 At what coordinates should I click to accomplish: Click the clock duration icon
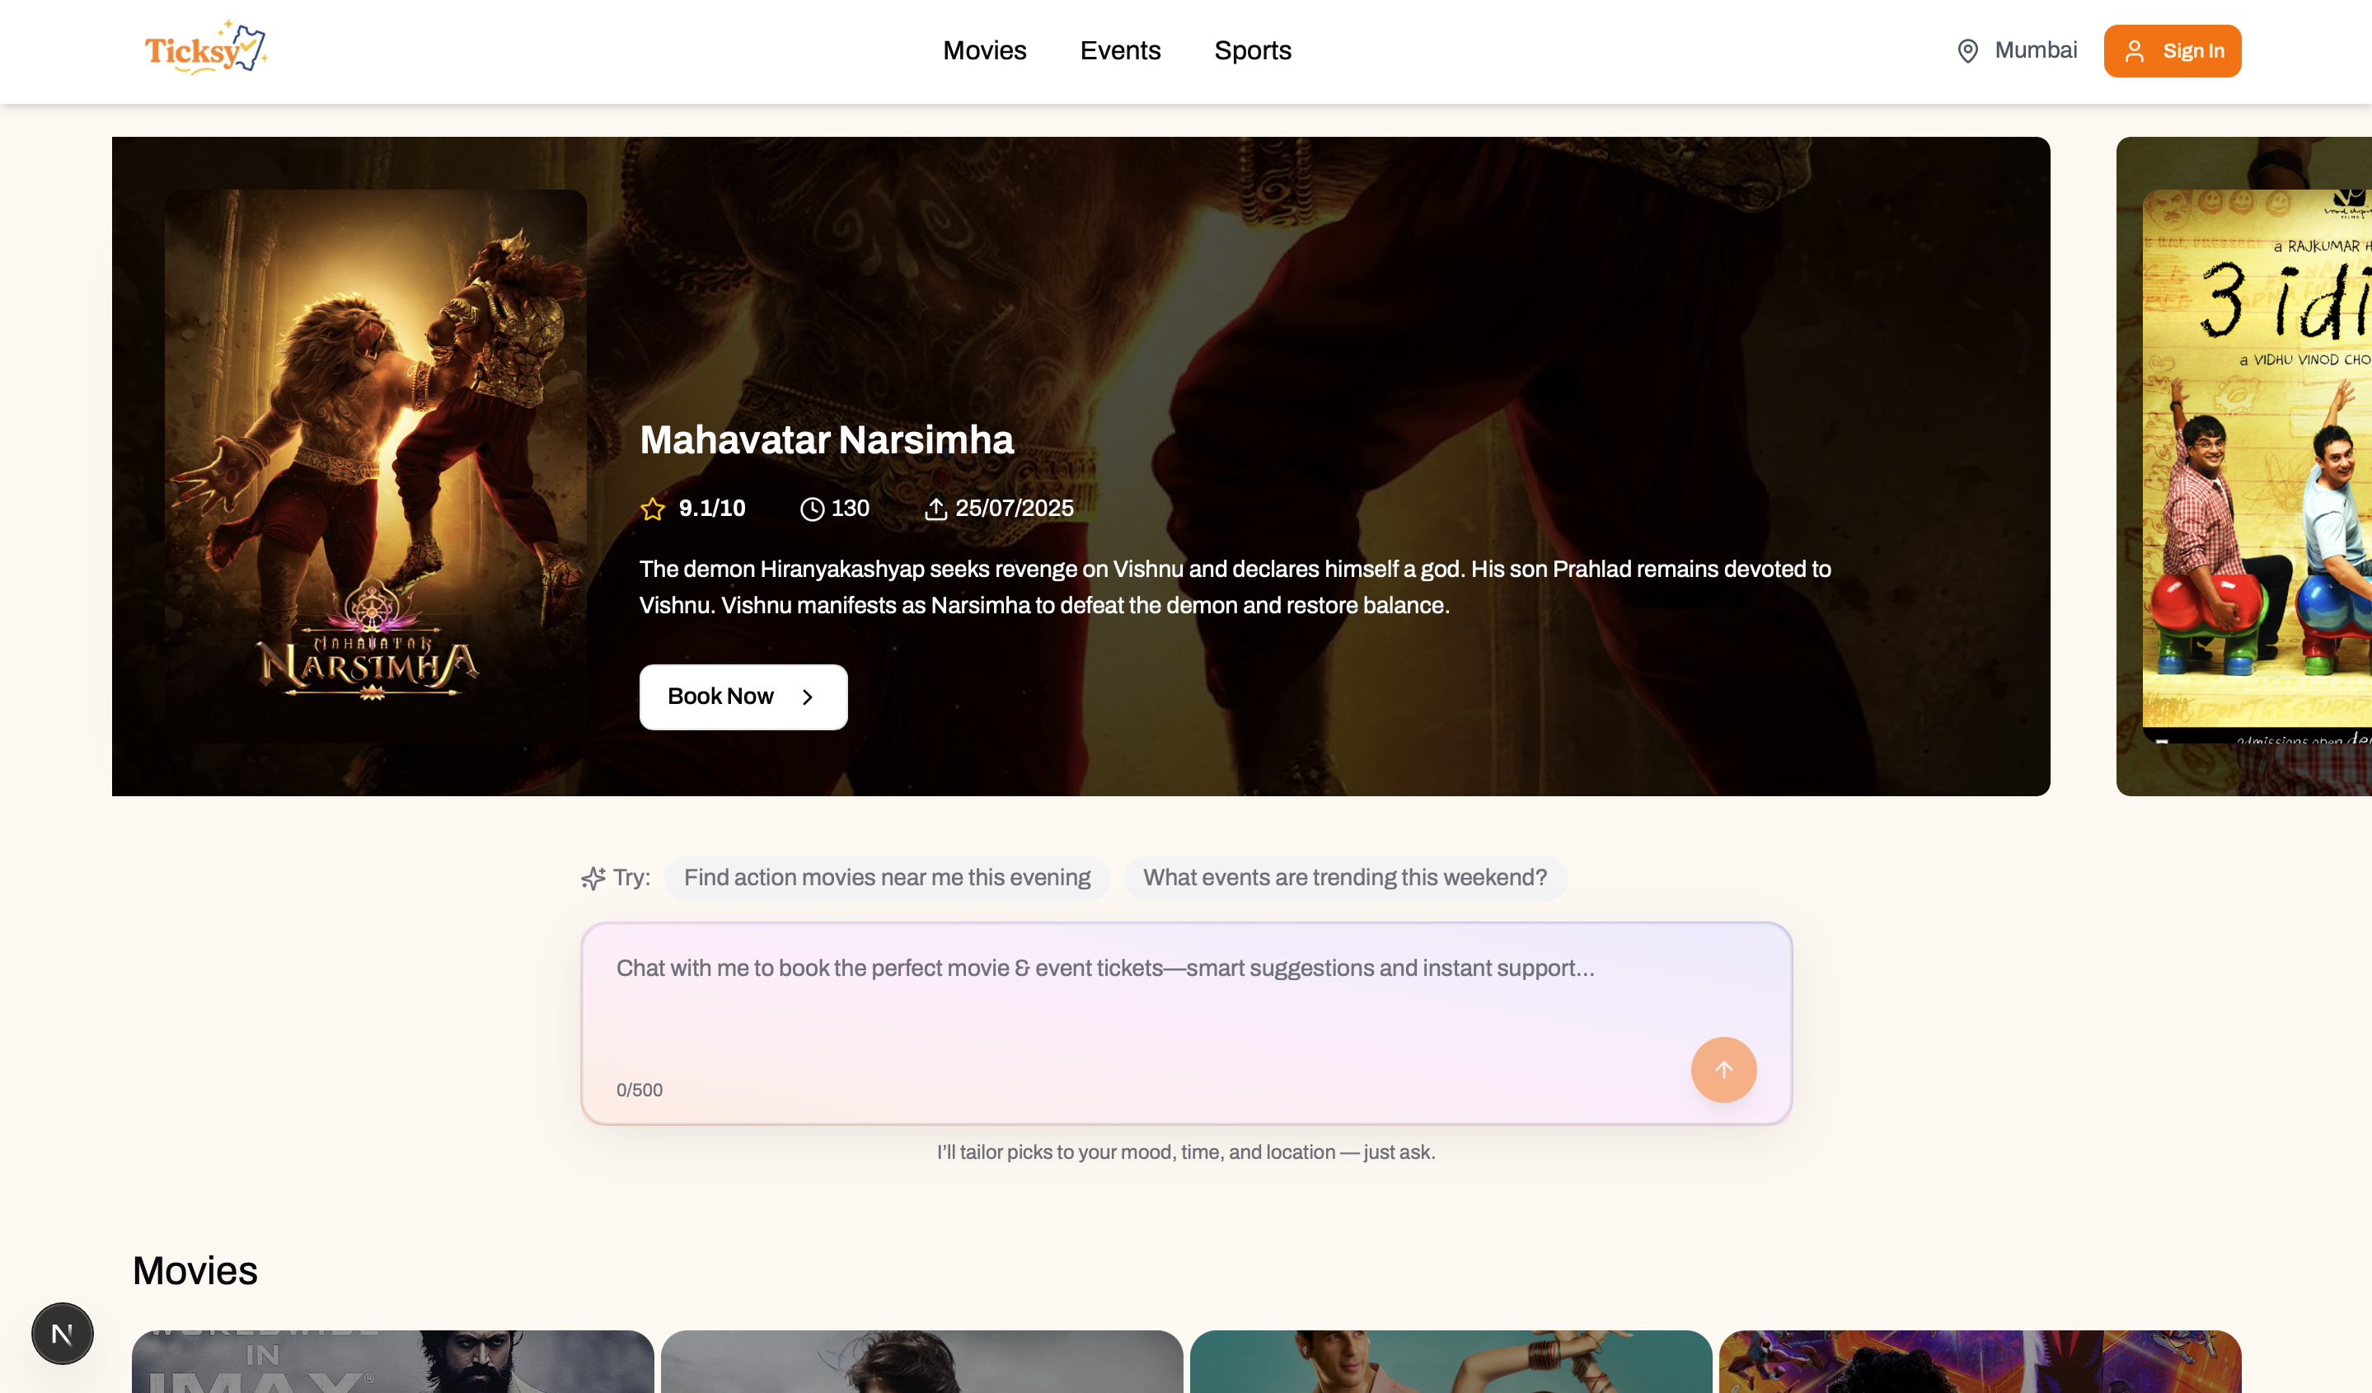(x=811, y=509)
